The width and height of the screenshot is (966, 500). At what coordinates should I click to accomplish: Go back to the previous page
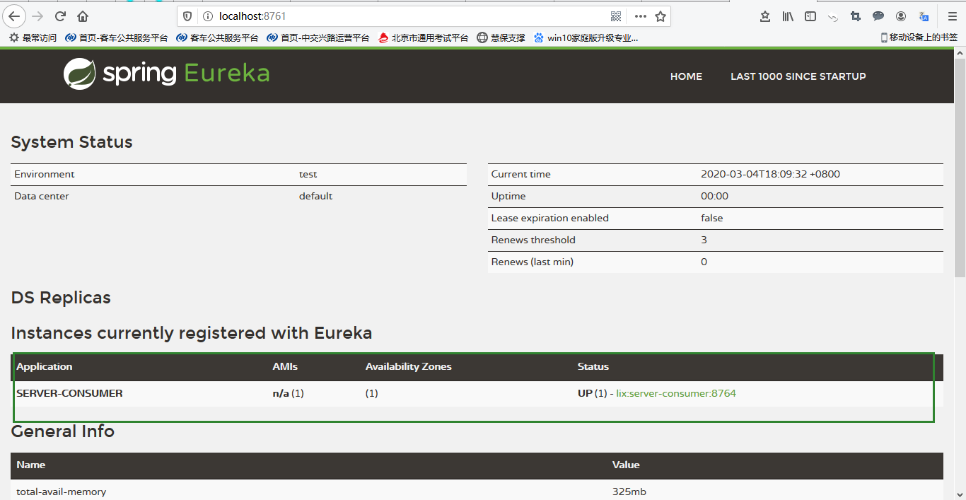14,16
